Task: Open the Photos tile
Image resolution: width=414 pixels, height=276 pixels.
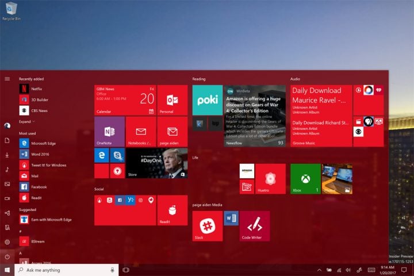Action: tap(337, 179)
